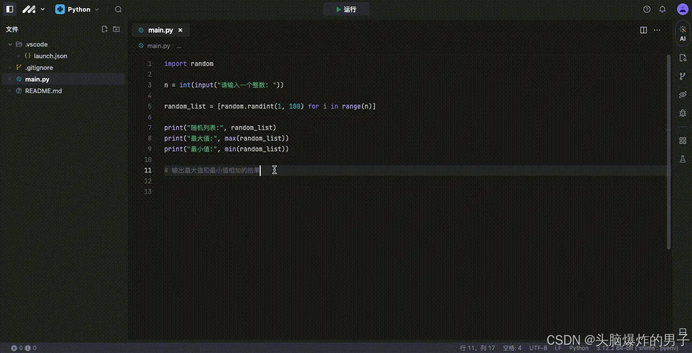The height and width of the screenshot is (353, 692).
Task: Click the breadcrumb ellipsis
Action: click(179, 46)
